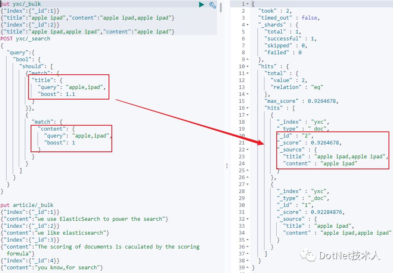
Task: Collapse the first hit object at line 17
Action: [x=248, y=115]
